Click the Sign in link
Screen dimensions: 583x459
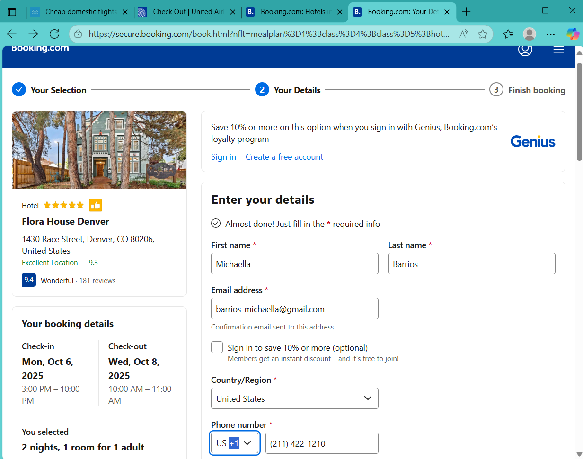[x=223, y=157]
